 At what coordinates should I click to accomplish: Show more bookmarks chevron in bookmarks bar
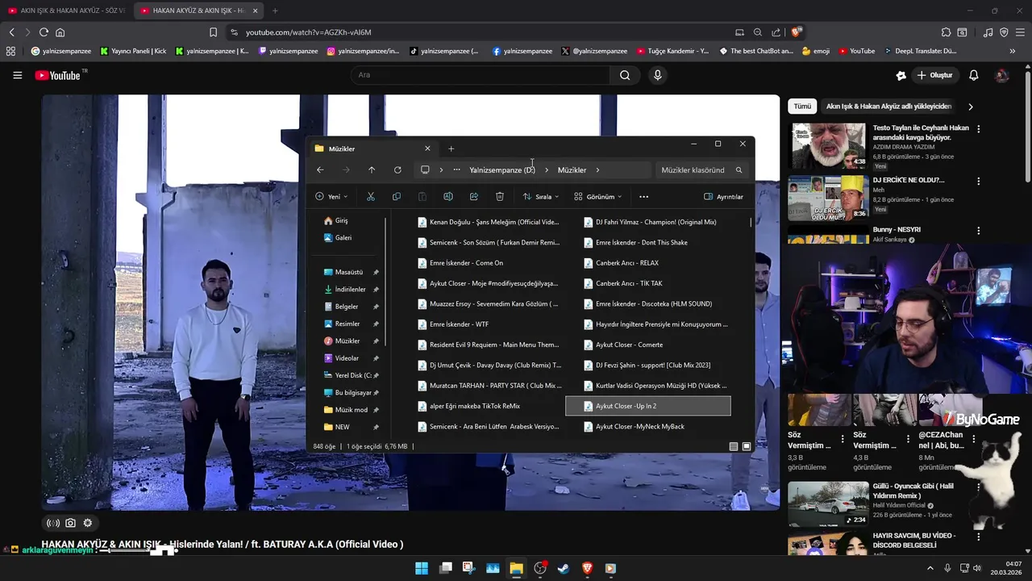pyautogui.click(x=1013, y=51)
